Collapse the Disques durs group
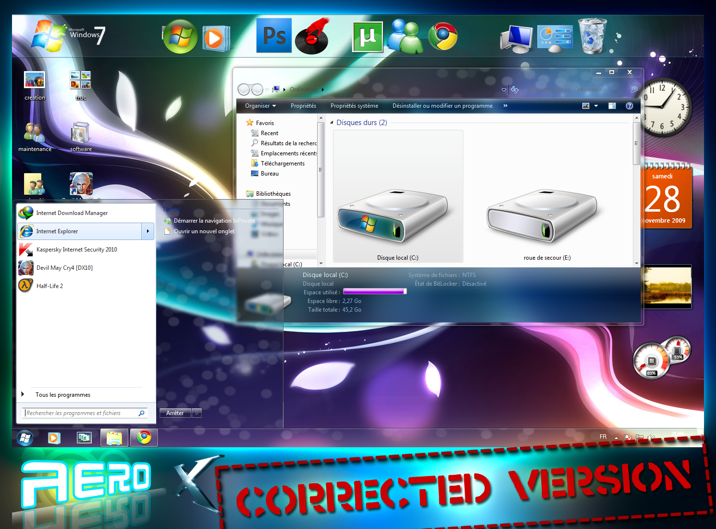This screenshot has width=716, height=529. tap(332, 123)
